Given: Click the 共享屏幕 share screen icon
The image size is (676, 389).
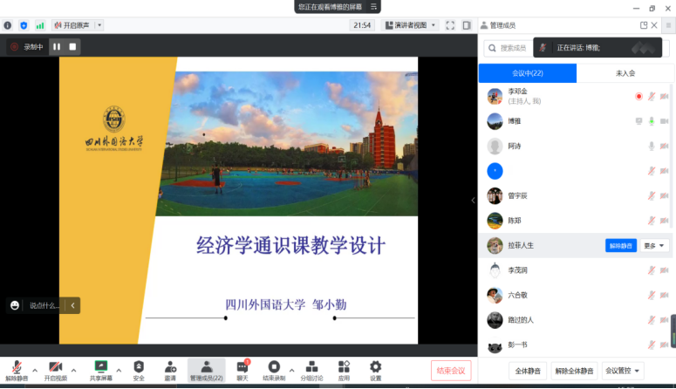Looking at the screenshot, I should point(100,366).
